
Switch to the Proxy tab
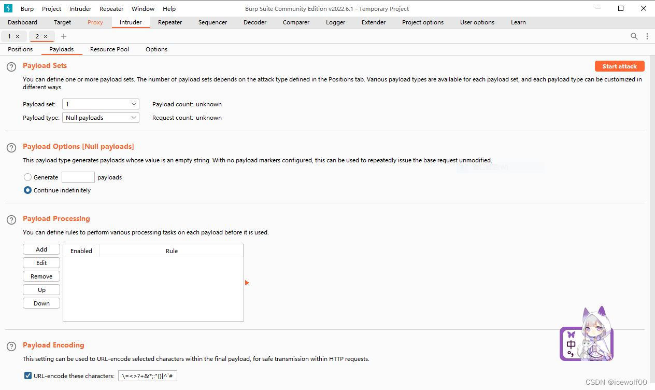[95, 22]
